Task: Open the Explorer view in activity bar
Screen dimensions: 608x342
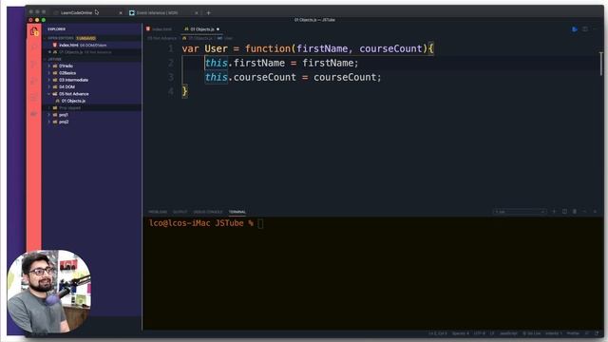Action: 34,31
